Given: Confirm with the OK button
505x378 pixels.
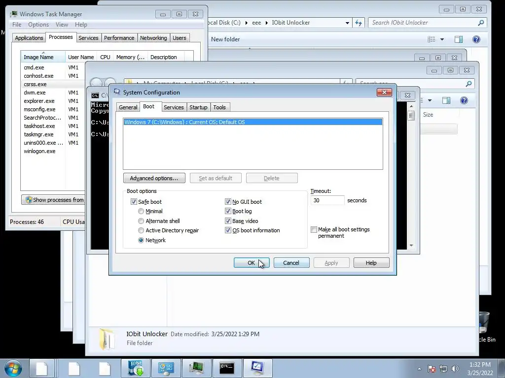Looking at the screenshot, I should (x=252, y=263).
